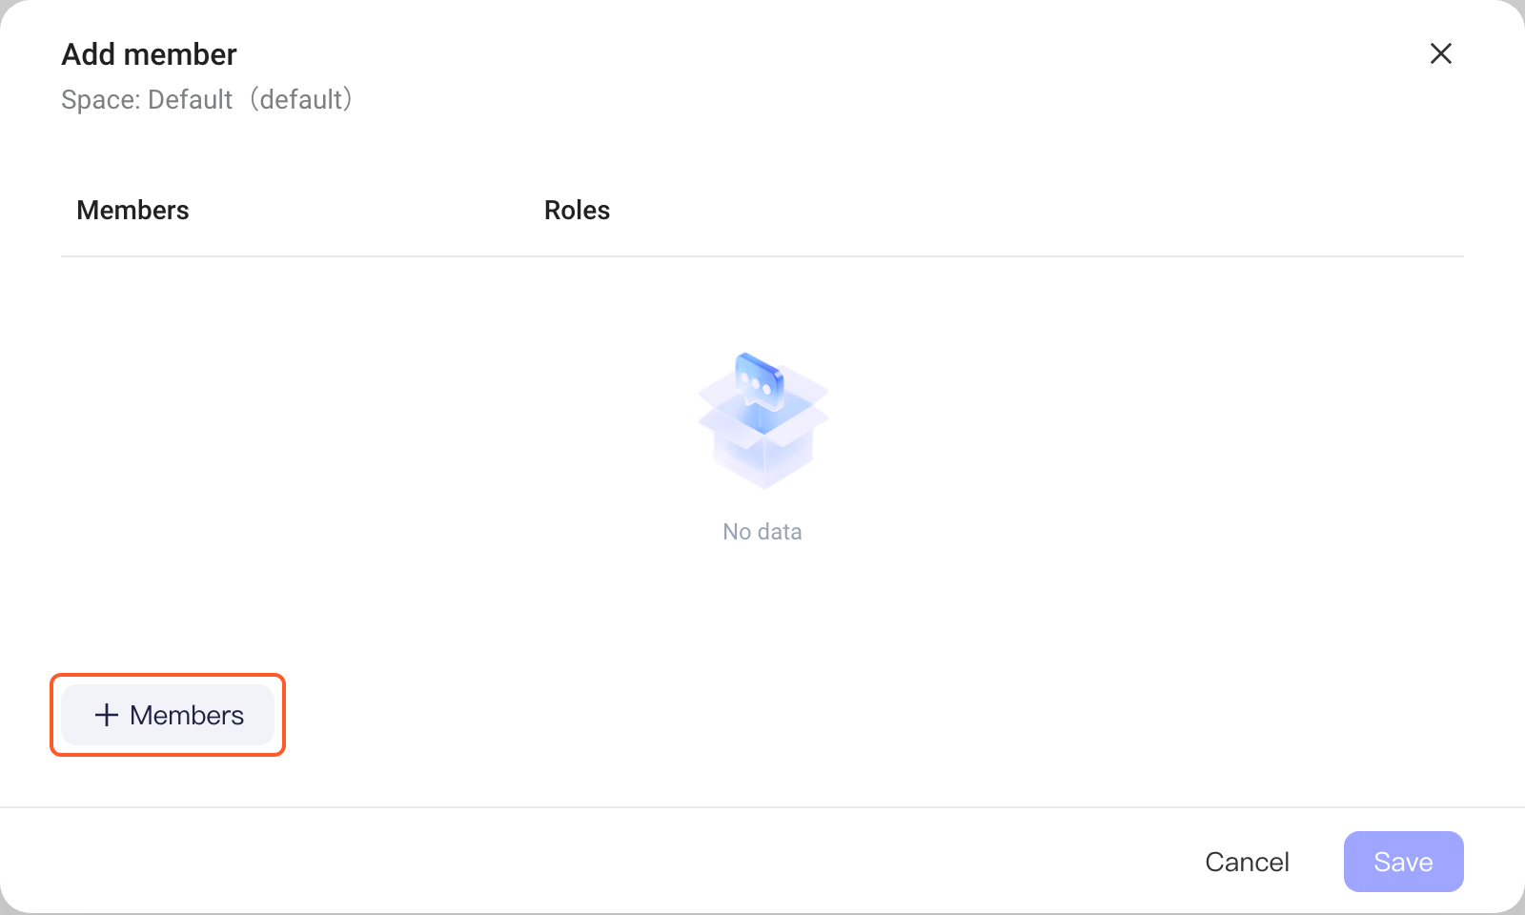The image size is (1525, 915).
Task: Click the word Members in + Members button
Action: click(187, 715)
